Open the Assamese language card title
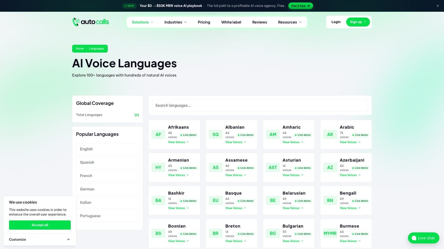The width and height of the screenshot is (444, 249). [x=237, y=160]
